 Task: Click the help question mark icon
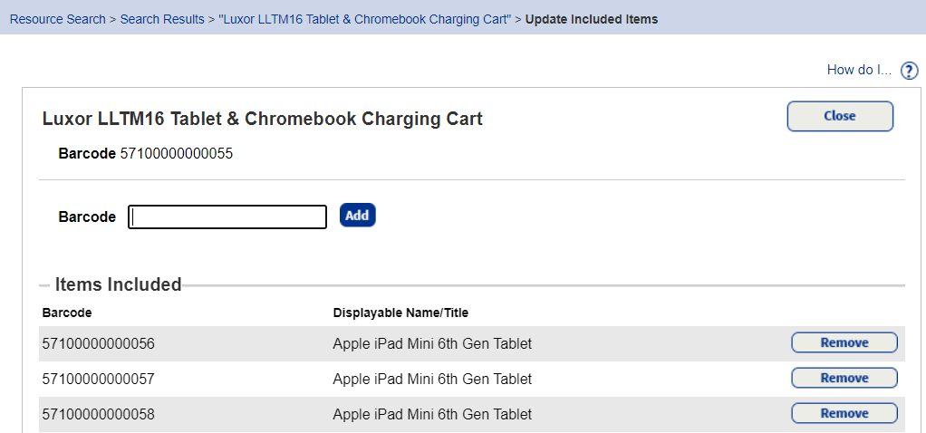[909, 71]
